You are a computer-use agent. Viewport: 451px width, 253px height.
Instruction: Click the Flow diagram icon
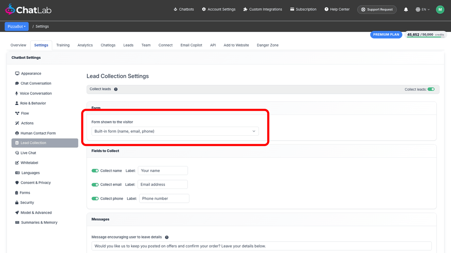[x=17, y=113]
